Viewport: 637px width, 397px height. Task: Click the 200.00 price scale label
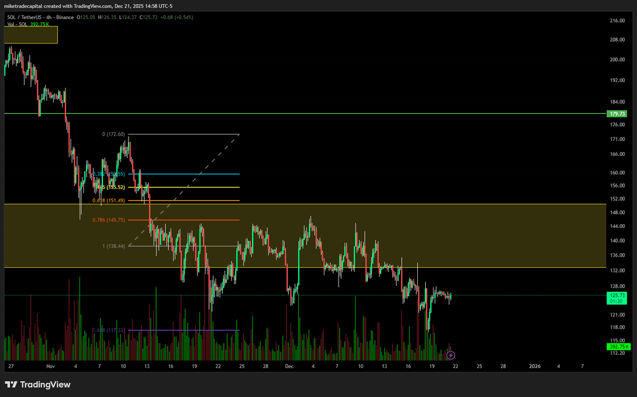(x=618, y=59)
